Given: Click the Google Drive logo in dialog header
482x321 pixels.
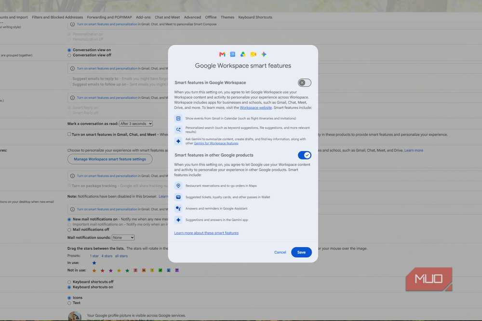Looking at the screenshot, I should coord(243,54).
